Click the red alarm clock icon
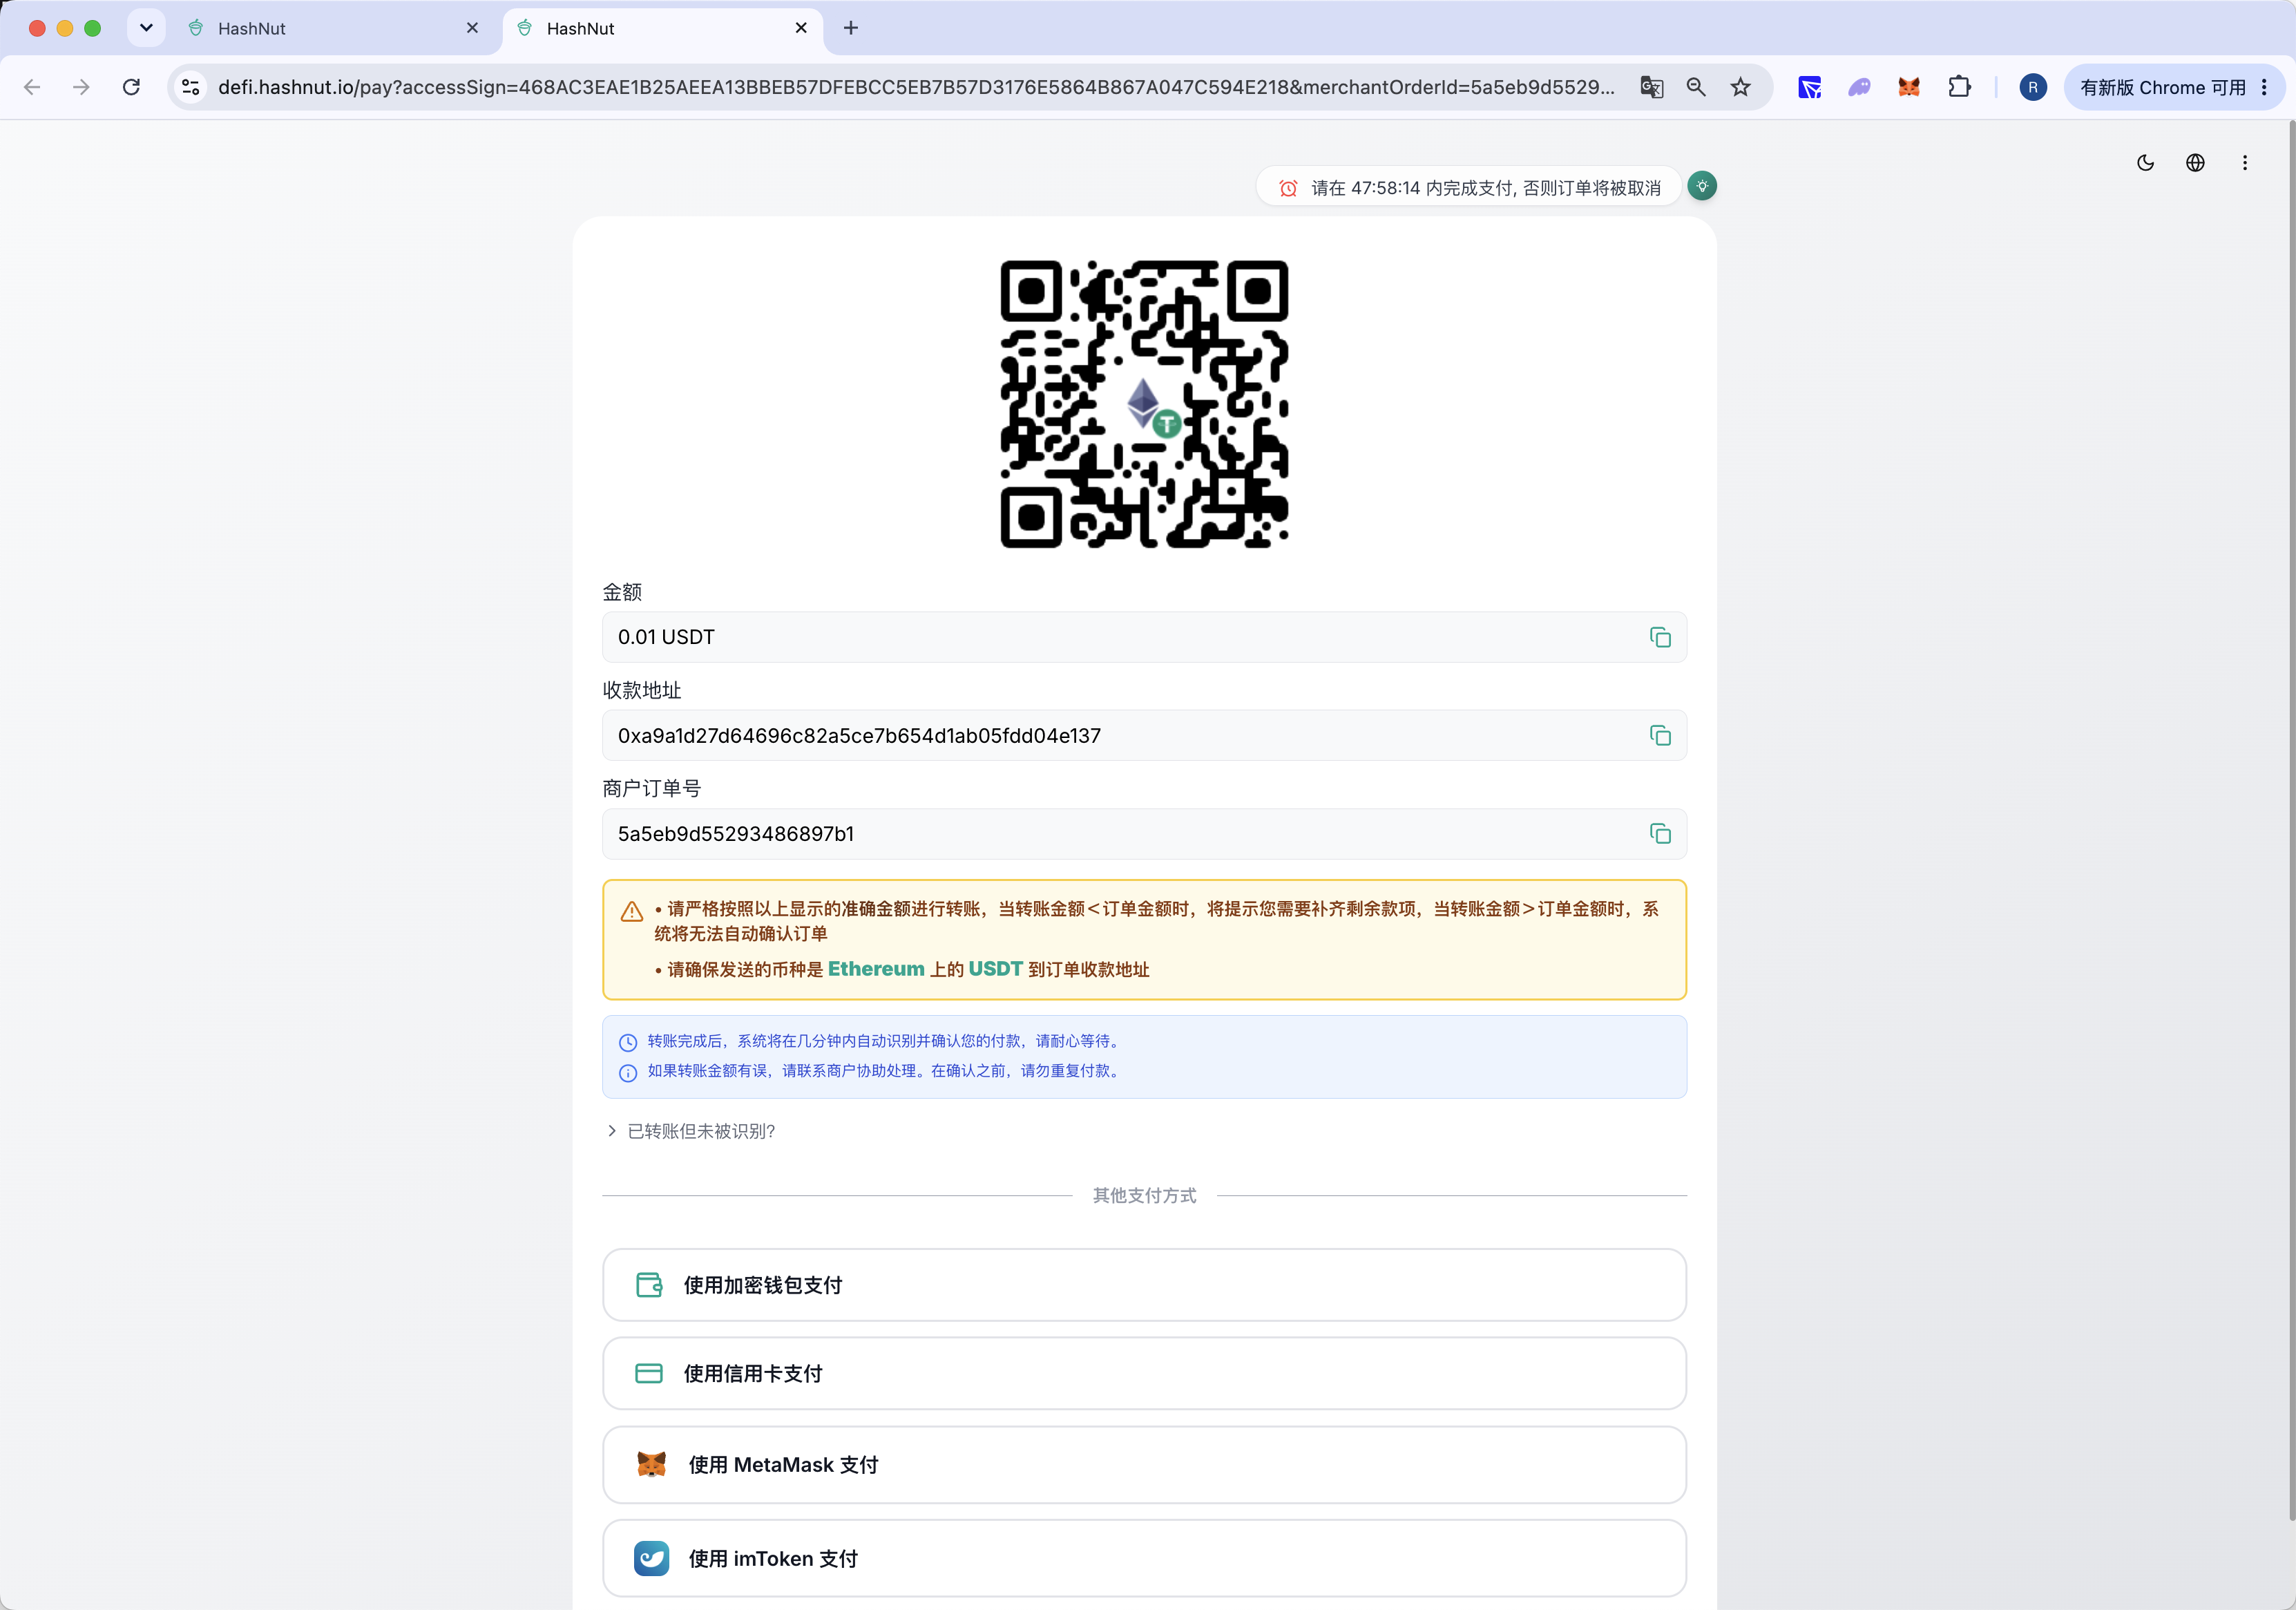This screenshot has width=2296, height=1610. point(1288,188)
